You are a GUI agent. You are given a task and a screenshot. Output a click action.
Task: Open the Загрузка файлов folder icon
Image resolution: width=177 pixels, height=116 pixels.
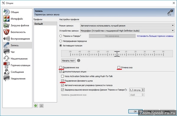(x=6, y=25)
